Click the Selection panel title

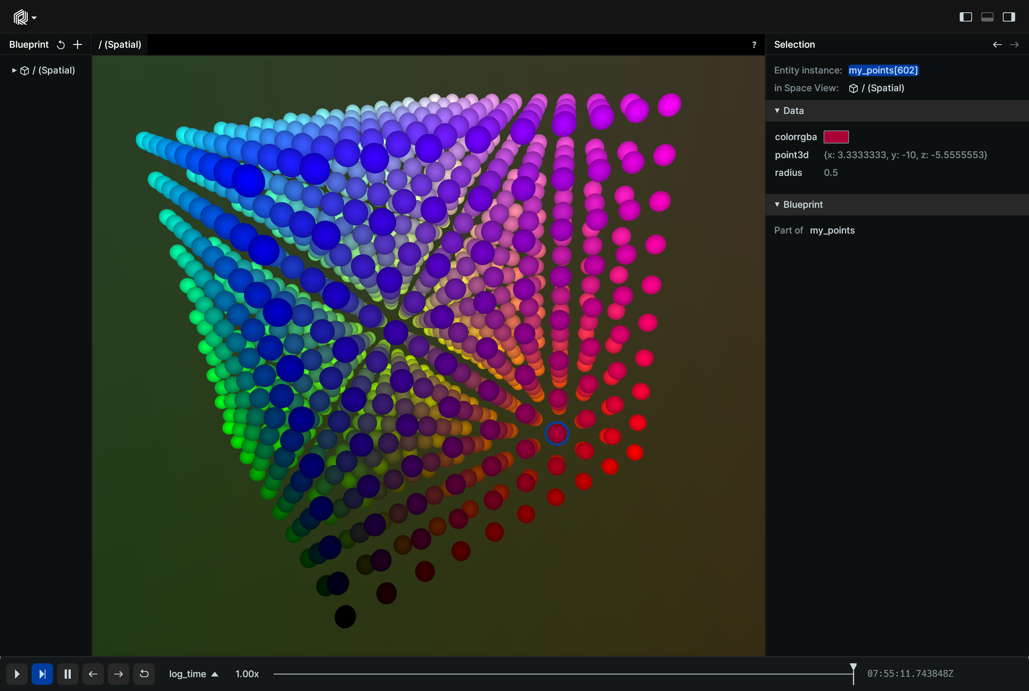[x=794, y=45]
